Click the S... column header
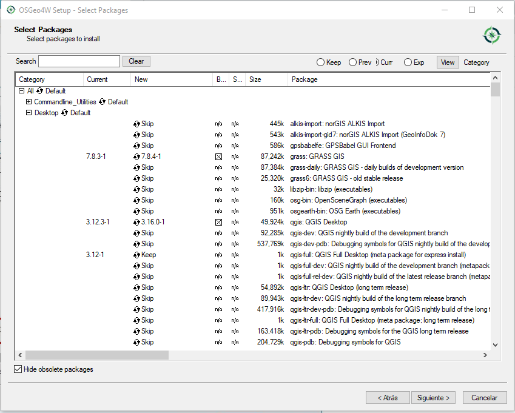This screenshot has width=515, height=413. [x=237, y=79]
